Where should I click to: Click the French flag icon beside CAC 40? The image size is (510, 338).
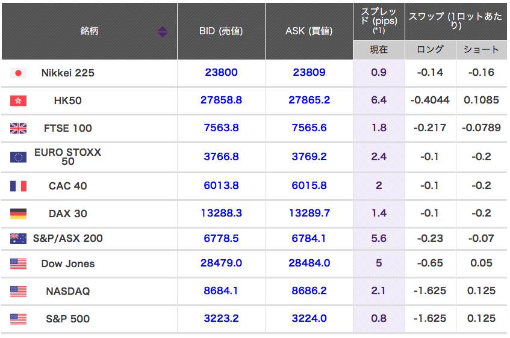[18, 186]
